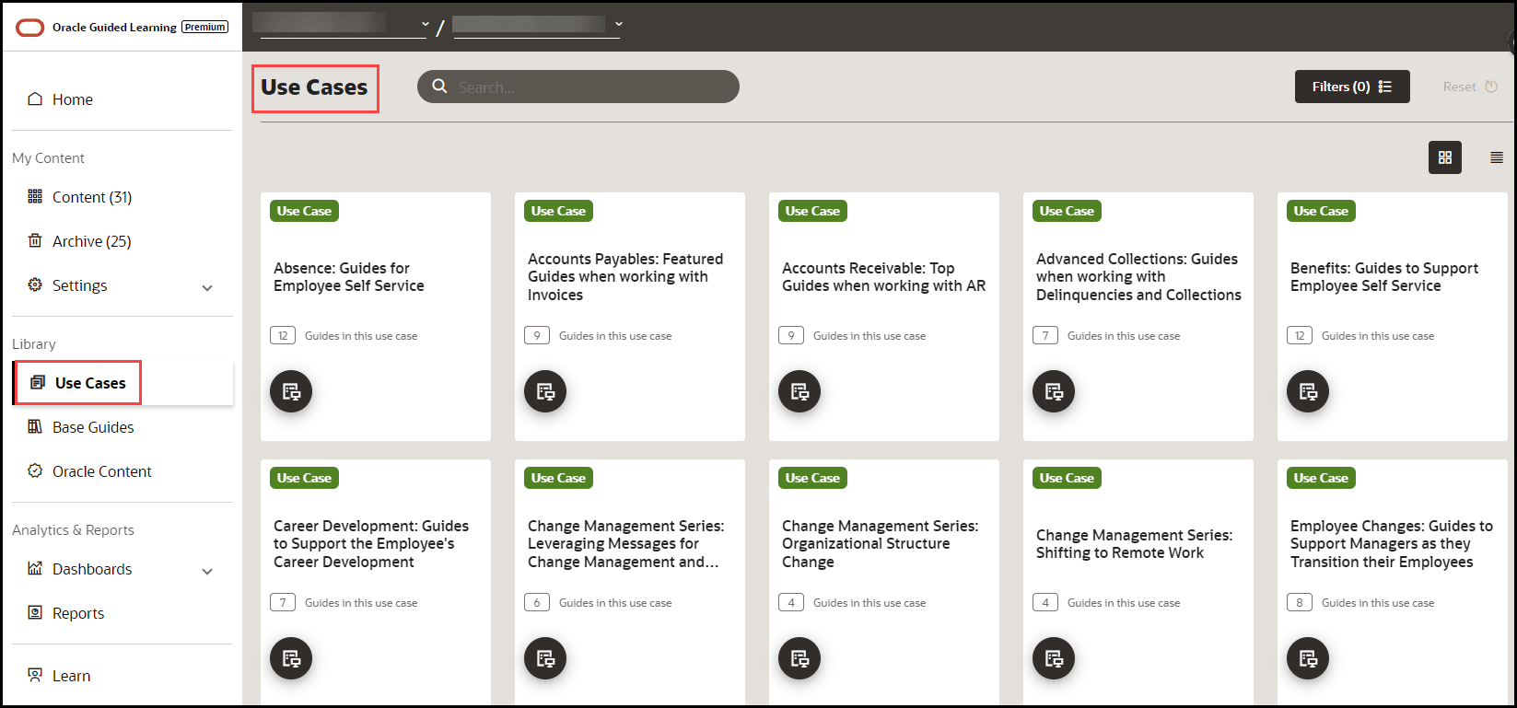
Task: Click the Reports icon in sidebar
Action: pos(35,612)
